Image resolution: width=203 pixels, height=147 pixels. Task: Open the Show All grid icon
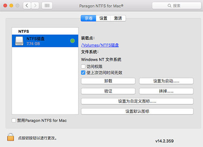[x=47, y=6]
